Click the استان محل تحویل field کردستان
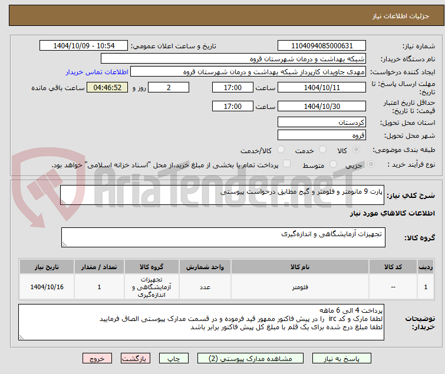Screen dimensions: 445x374 tap(322, 122)
